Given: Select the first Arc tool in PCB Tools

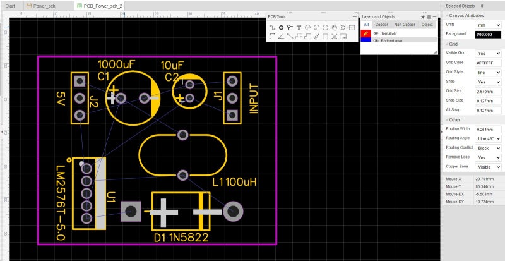Looking at the screenshot, I should point(307,28).
